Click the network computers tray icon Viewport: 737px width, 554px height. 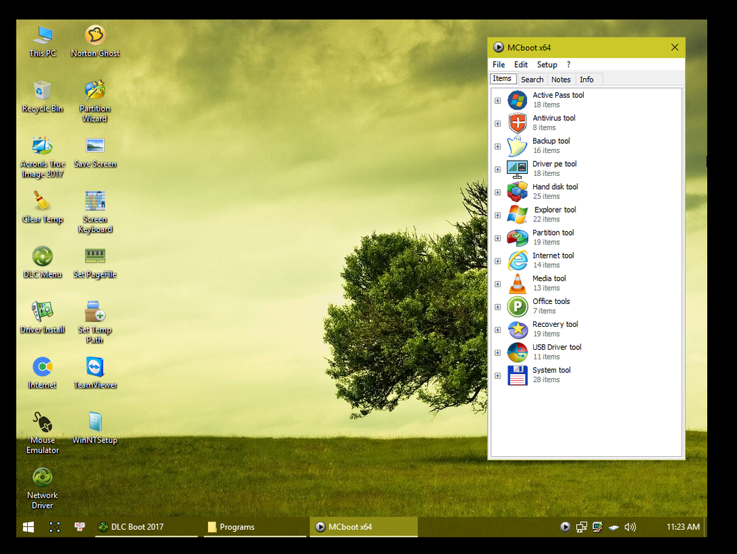coord(582,527)
